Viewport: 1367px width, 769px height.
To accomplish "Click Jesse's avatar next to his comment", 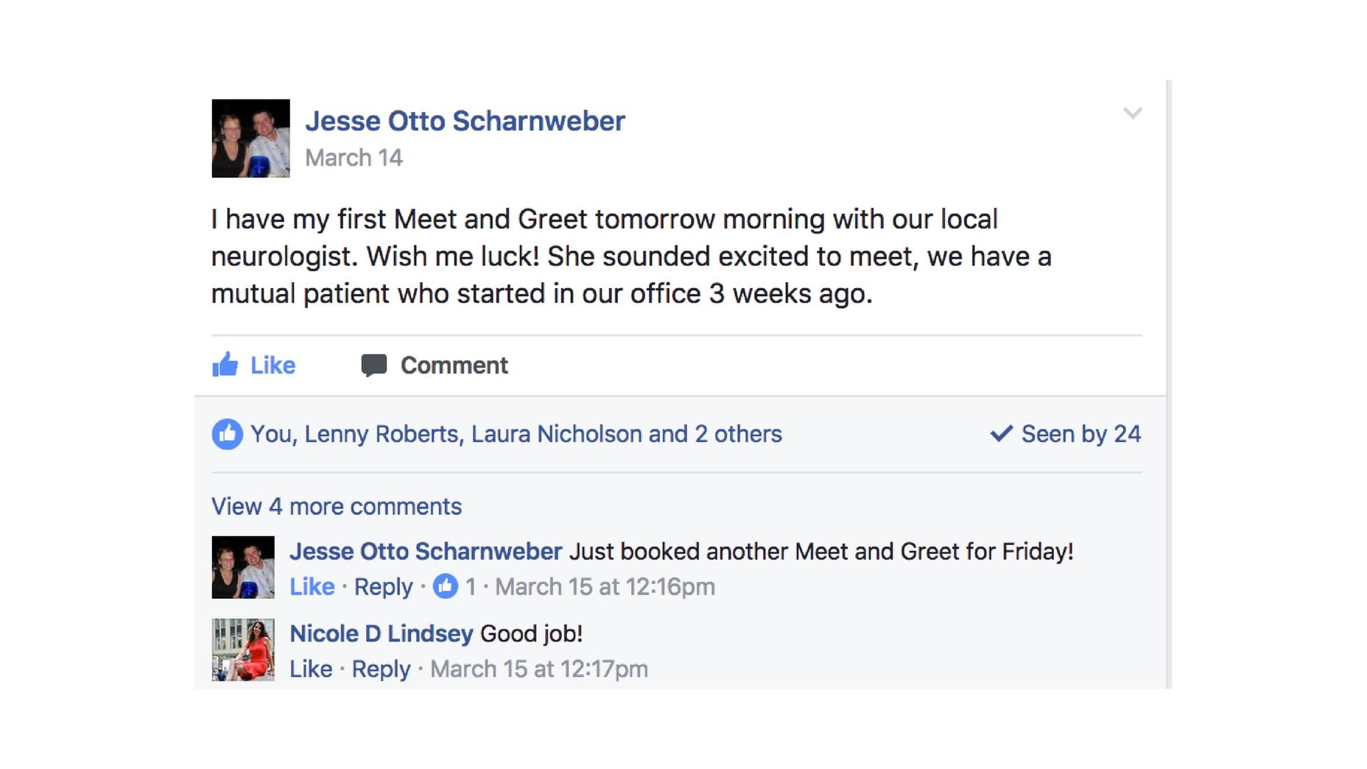I will point(243,567).
